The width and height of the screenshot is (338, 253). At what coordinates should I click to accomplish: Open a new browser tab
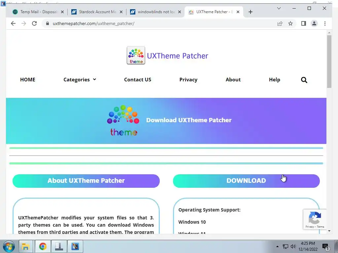click(250, 12)
